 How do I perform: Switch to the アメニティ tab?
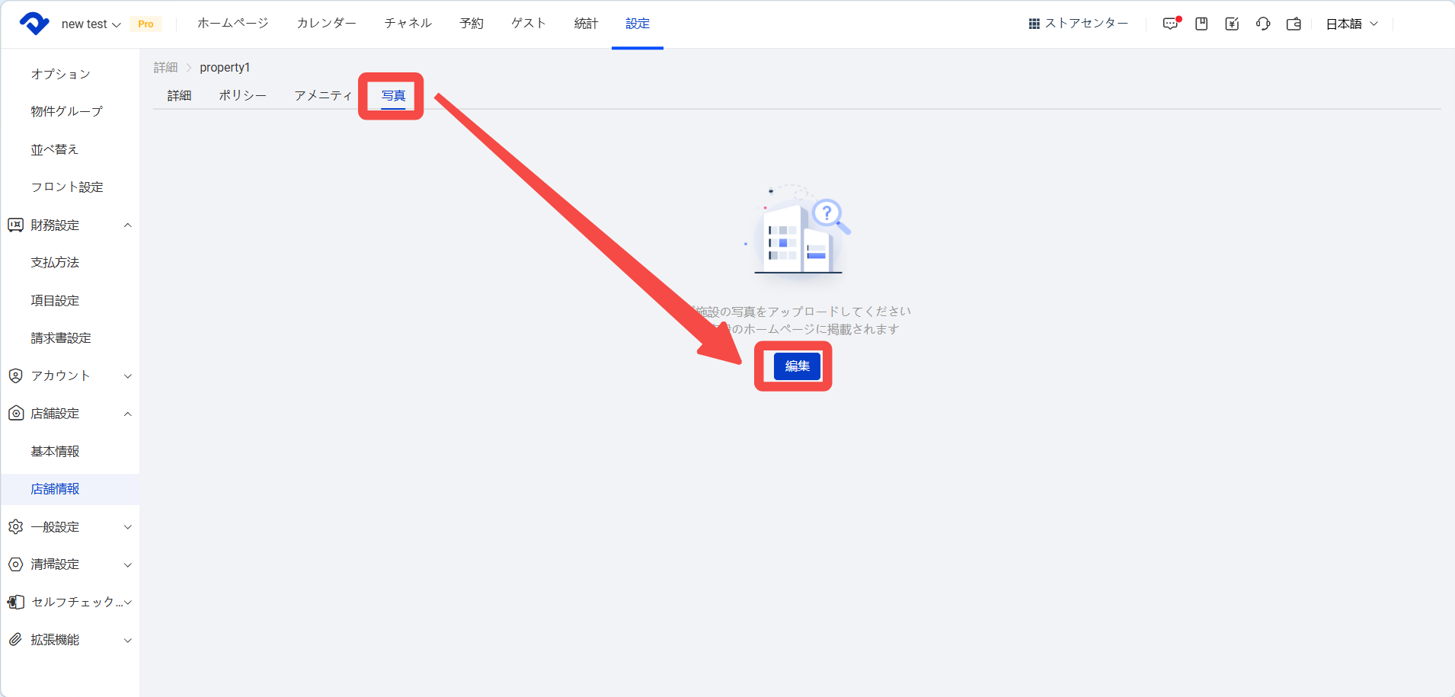[323, 95]
